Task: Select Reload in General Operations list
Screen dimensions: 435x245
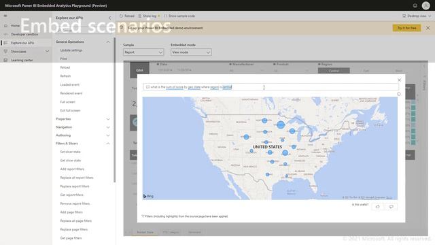Action: click(x=65, y=67)
